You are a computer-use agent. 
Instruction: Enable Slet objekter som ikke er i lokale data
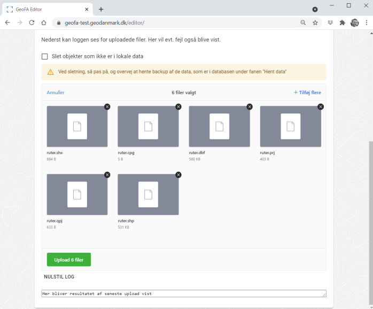tap(44, 57)
